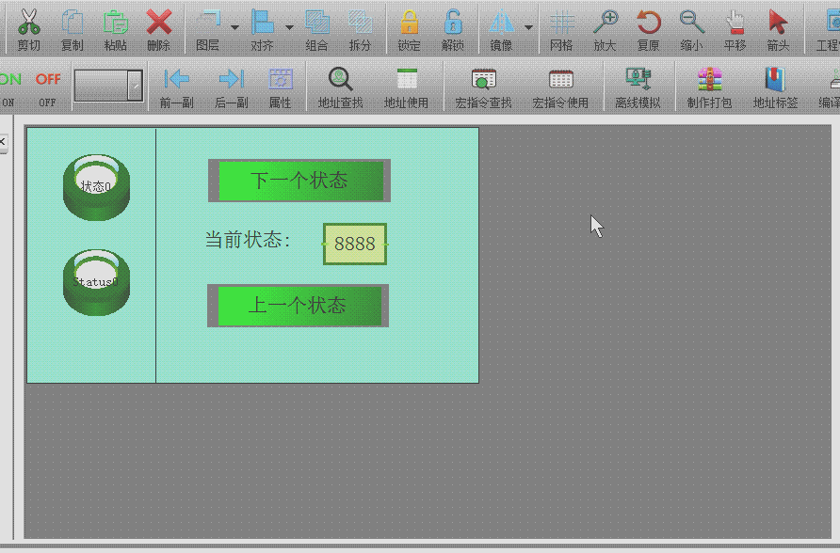The height and width of the screenshot is (553, 840).
Task: Expand the Layer (图层) dropdown arrow
Action: click(234, 27)
